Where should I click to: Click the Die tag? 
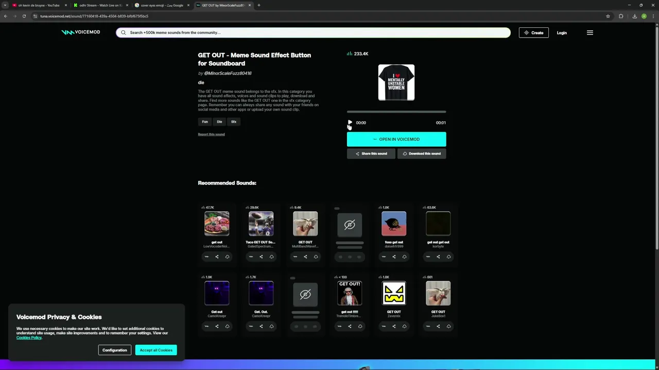pos(219,122)
